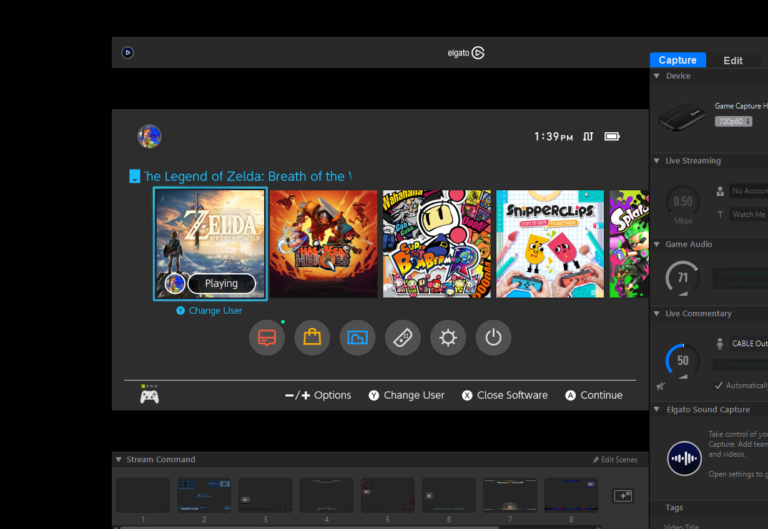Open the Switch Album icon
Viewport: 768px width, 529px height.
click(x=358, y=338)
